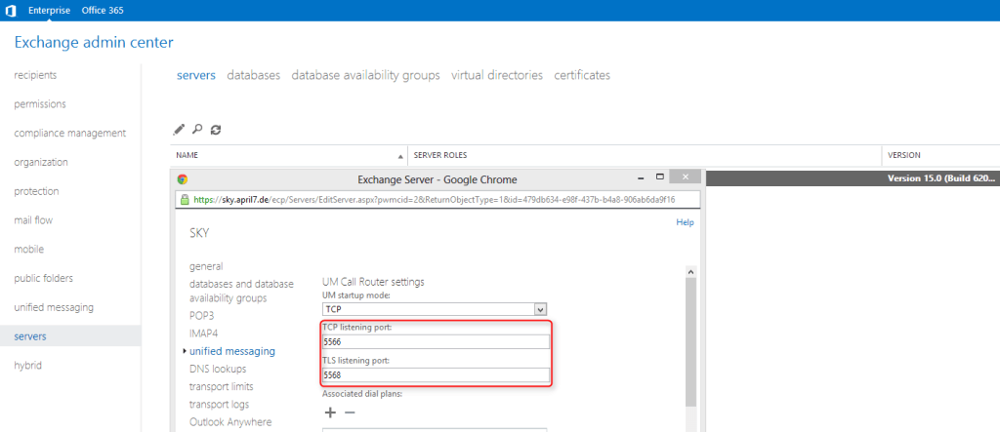
Task: Minimize the Exchange Server Chrome popup
Action: coord(641,177)
